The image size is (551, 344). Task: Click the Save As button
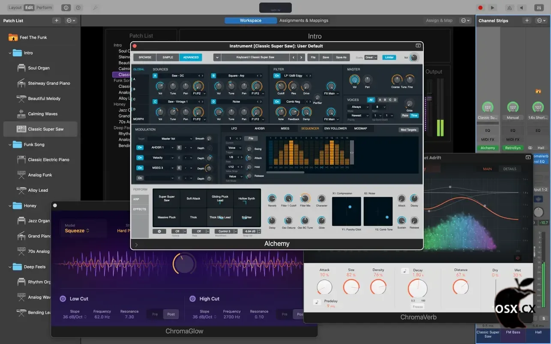coord(341,57)
